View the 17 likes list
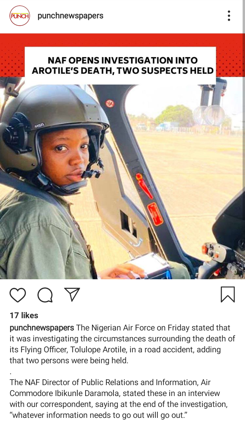The height and width of the screenshot is (423, 245). click(x=24, y=315)
